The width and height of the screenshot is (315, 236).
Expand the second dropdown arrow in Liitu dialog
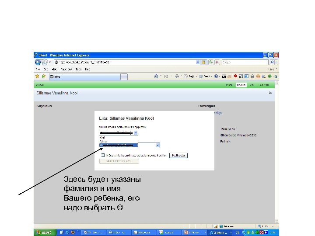158,145
